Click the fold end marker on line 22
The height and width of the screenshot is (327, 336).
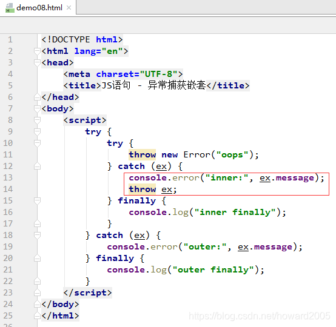[37, 281]
